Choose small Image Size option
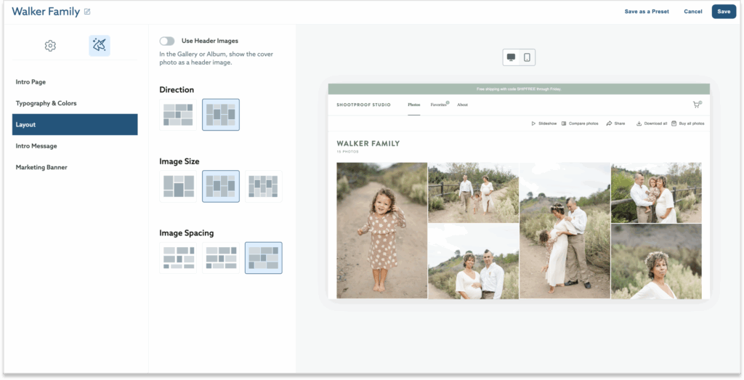The width and height of the screenshot is (744, 380). pos(263,187)
